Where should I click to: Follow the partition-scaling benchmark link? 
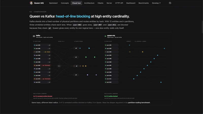(x=139, y=103)
